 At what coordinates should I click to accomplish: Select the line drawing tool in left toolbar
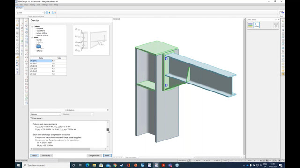point(22,24)
